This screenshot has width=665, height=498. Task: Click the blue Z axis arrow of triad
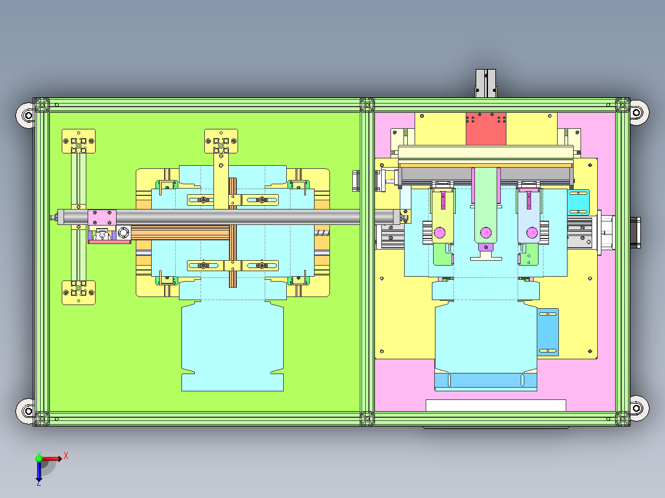(x=39, y=471)
